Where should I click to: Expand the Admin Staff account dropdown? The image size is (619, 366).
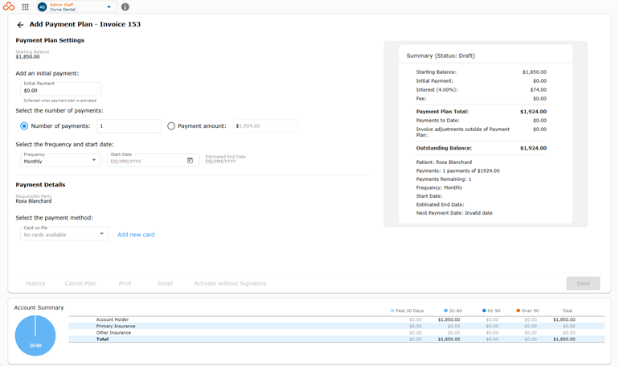(x=109, y=6)
